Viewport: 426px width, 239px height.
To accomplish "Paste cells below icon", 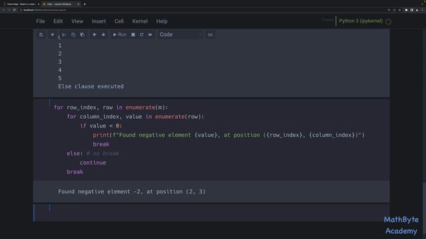I will tap(83, 35).
